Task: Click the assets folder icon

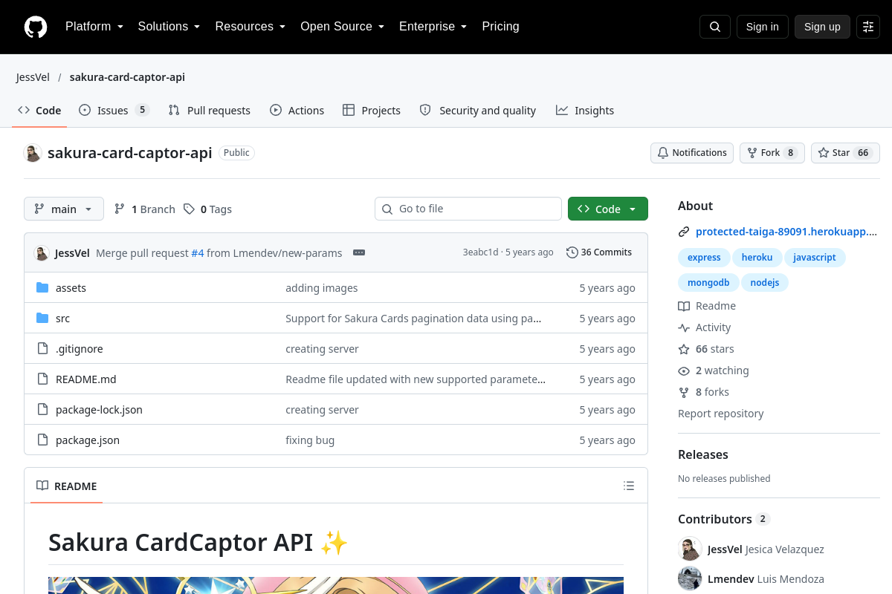Action: coord(42,288)
